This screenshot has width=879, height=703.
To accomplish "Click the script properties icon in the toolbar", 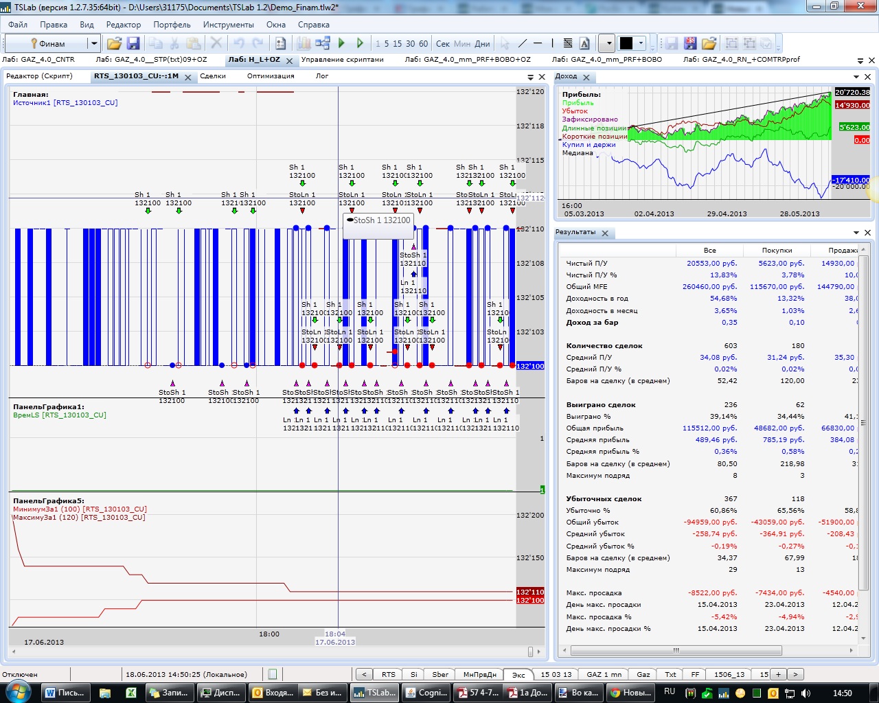I will [x=280, y=43].
